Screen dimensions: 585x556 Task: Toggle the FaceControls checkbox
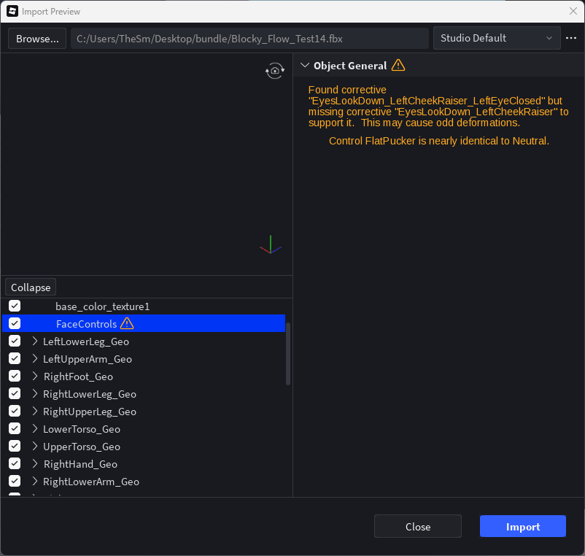point(15,323)
